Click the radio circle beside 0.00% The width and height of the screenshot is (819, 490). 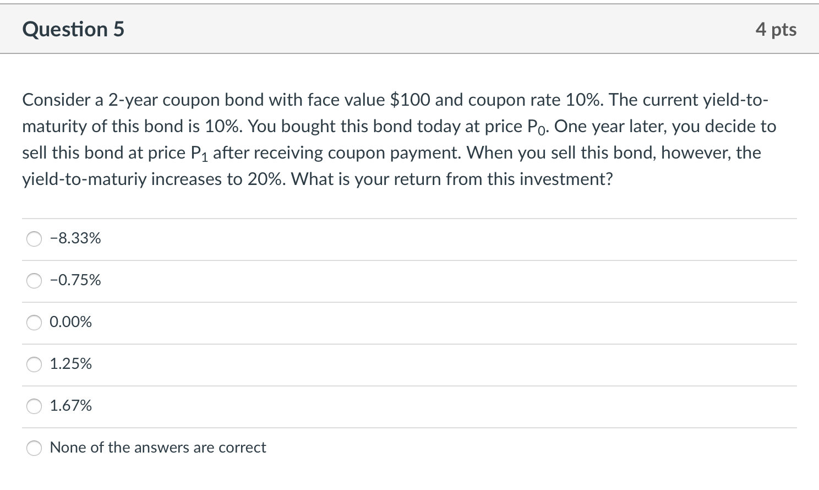(x=34, y=323)
